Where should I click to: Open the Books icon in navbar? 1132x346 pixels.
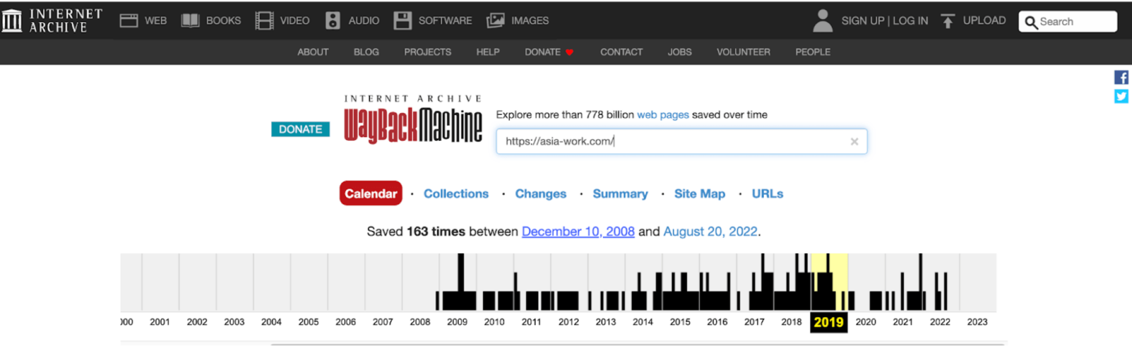click(x=190, y=21)
